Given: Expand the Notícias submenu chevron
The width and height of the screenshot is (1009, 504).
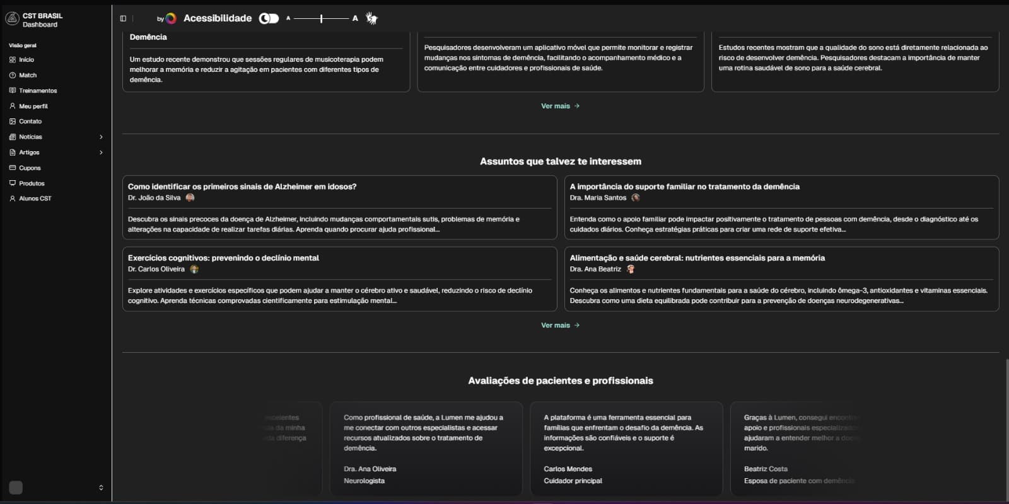Looking at the screenshot, I should pyautogui.click(x=101, y=137).
